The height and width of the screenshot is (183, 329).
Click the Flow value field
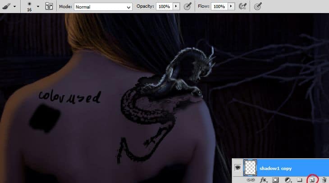[219, 7]
